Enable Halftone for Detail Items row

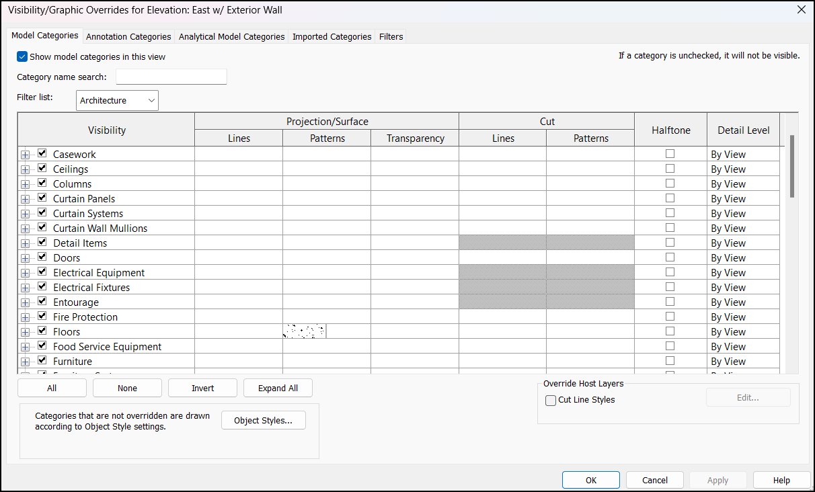670,243
